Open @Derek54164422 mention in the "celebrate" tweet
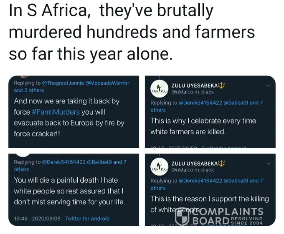The height and width of the screenshot is (234, 284). 199,103
